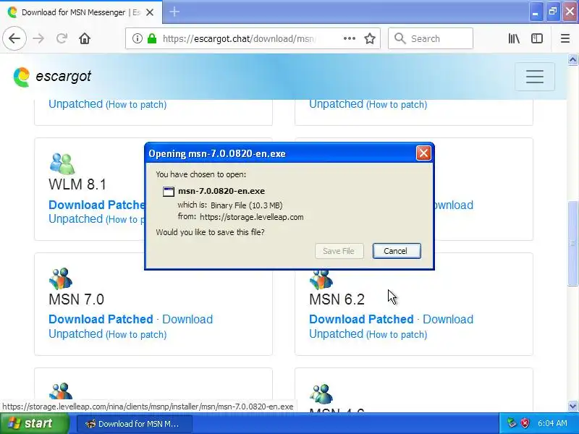Click the escargot site name text
579x434 pixels.
pos(64,76)
